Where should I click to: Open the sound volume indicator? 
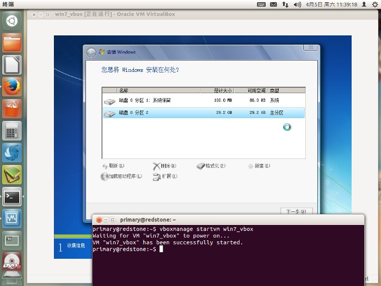point(297,4)
